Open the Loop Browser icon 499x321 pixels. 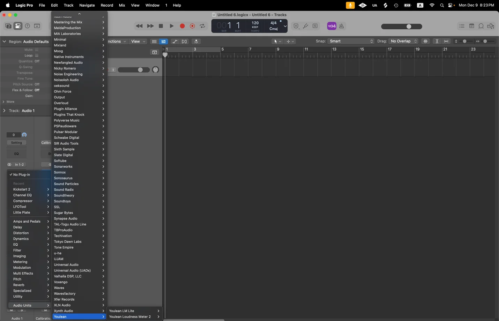481,26
